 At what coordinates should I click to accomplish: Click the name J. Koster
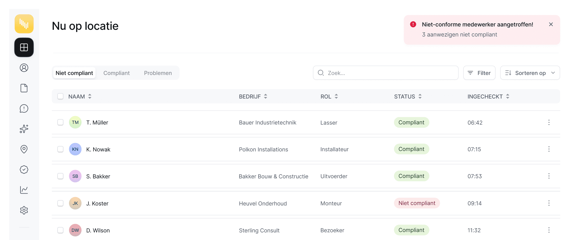coord(97,203)
